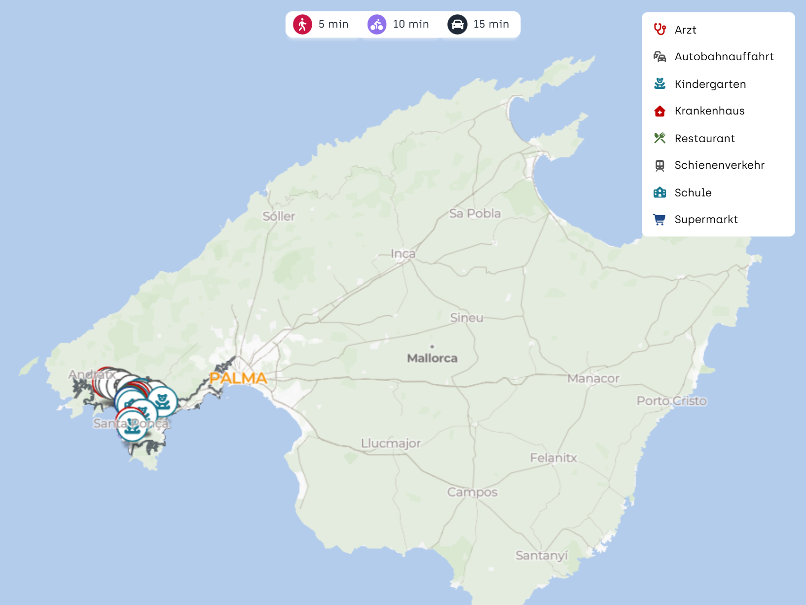Click the "Schienenverkehr" legend text
The width and height of the screenshot is (806, 605).
719,165
